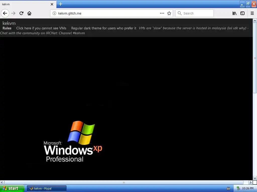Click the network tray icon
This screenshot has width=257, height=192.
tap(238, 188)
